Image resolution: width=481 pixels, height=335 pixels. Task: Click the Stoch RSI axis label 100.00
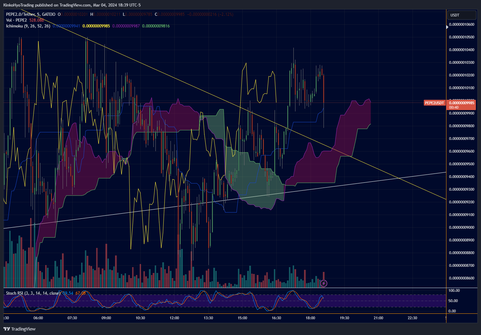pos(454,290)
